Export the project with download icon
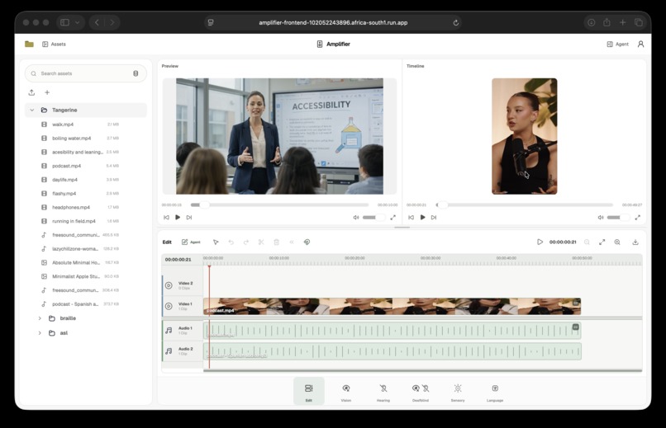Viewport: 666px width, 428px height. click(x=635, y=242)
